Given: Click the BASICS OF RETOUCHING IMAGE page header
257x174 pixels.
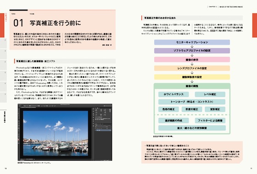Looking at the screenshot, I should [231, 7].
